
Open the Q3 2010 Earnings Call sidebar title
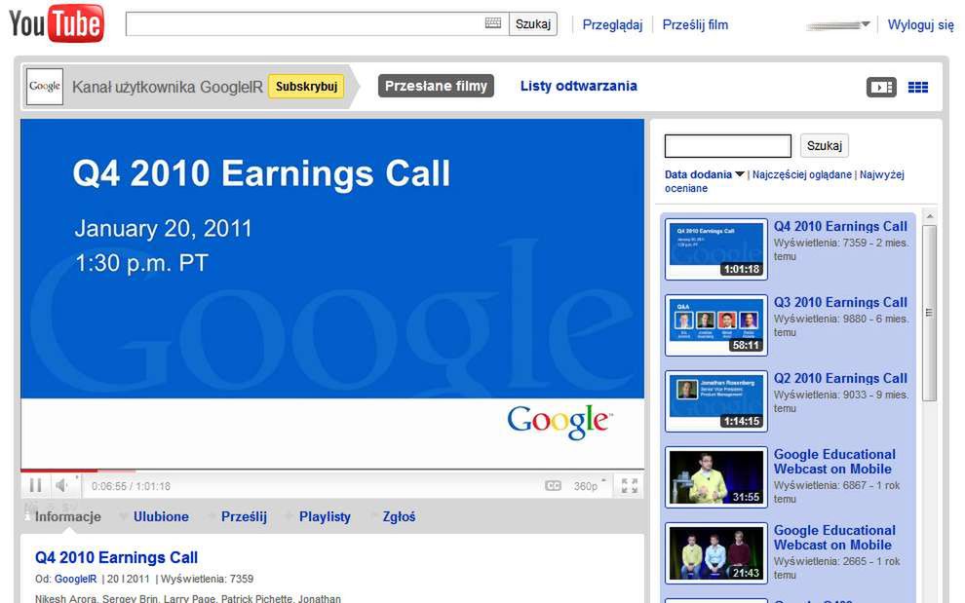[x=840, y=302]
